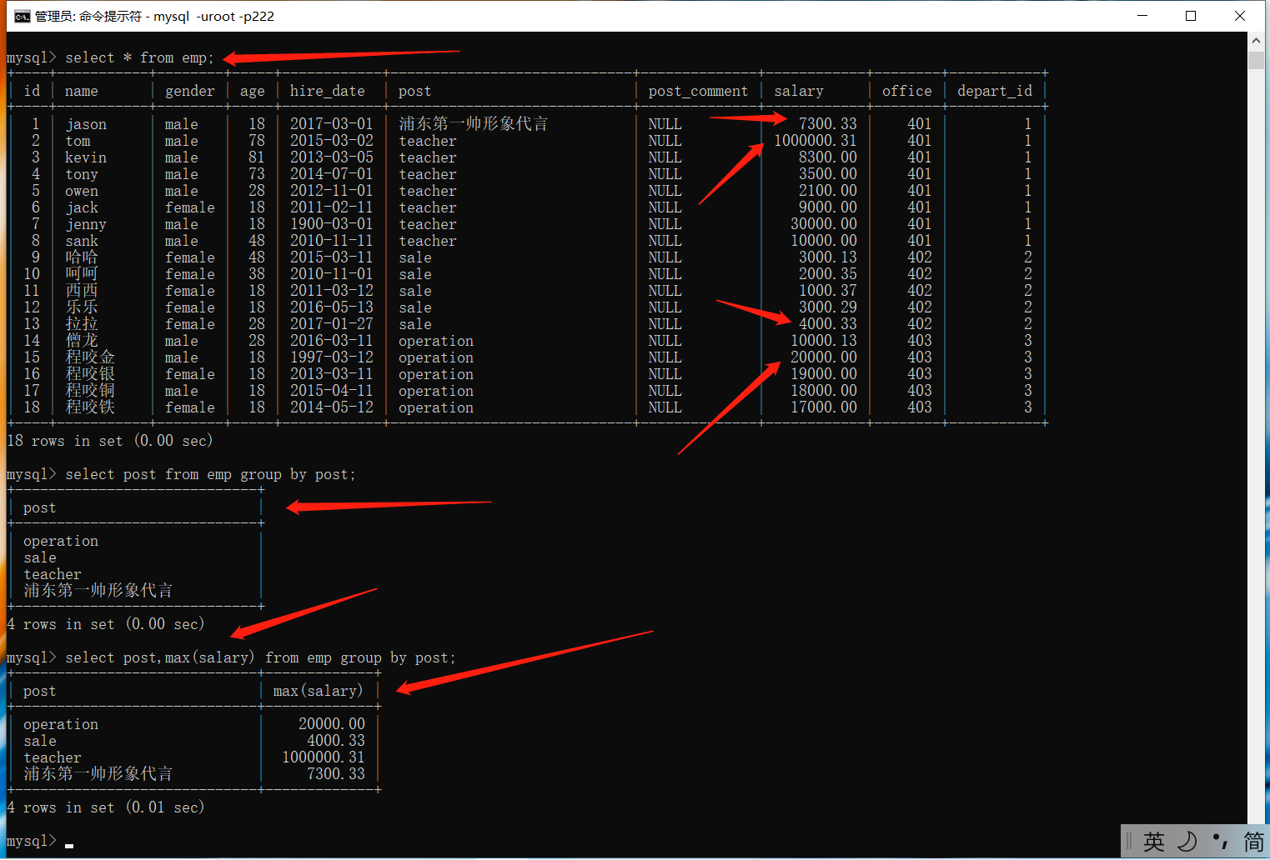Toggle the IME punctuation mode icon
This screenshot has width=1270, height=860.
pos(1220,842)
